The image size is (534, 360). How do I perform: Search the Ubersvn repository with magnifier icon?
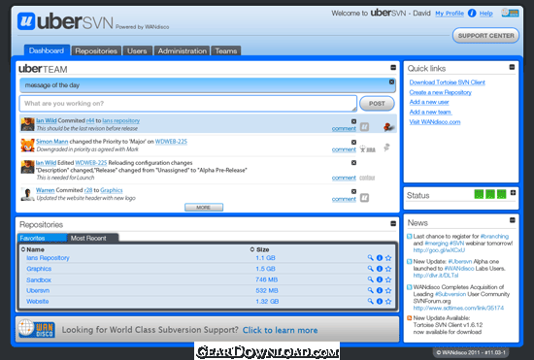[370, 290]
